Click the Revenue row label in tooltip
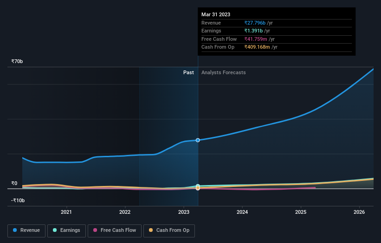The image size is (381, 243). [211, 23]
